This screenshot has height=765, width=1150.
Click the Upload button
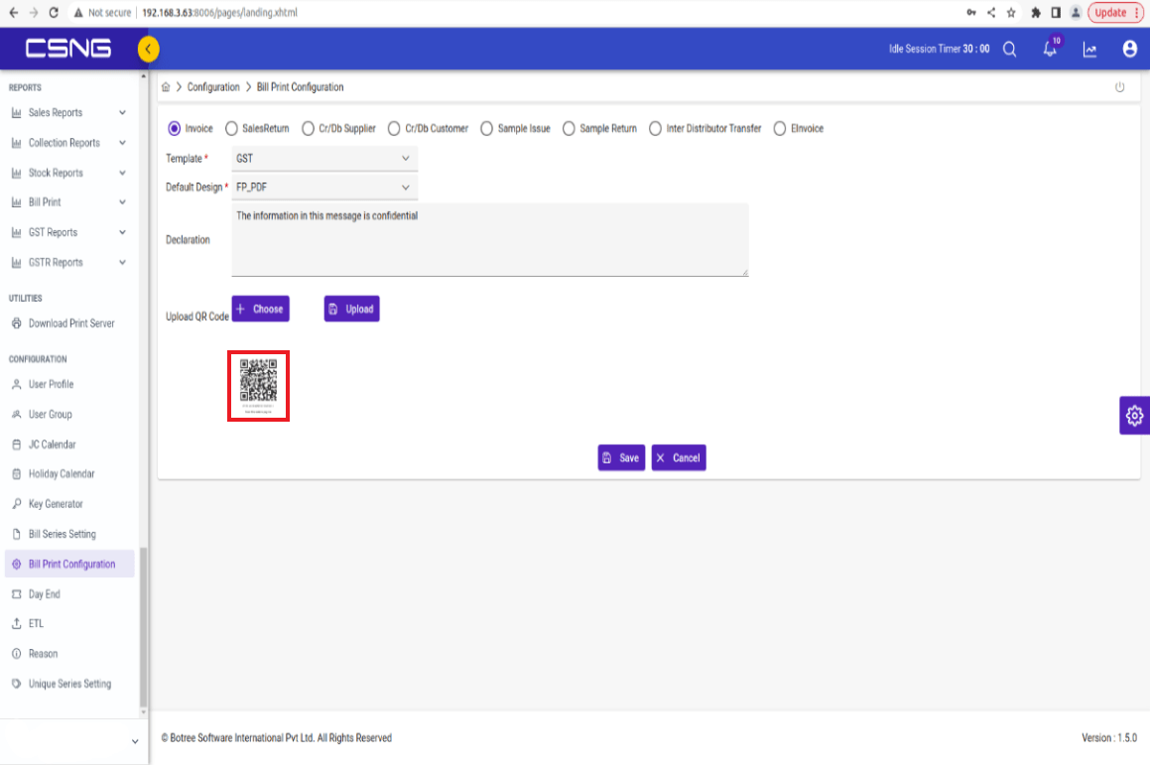click(x=351, y=309)
